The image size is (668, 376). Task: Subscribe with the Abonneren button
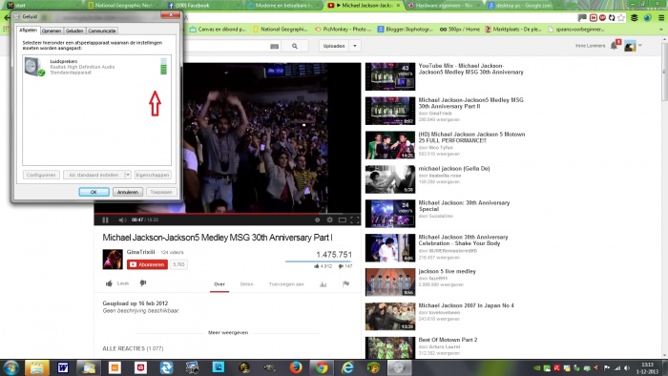tap(147, 264)
